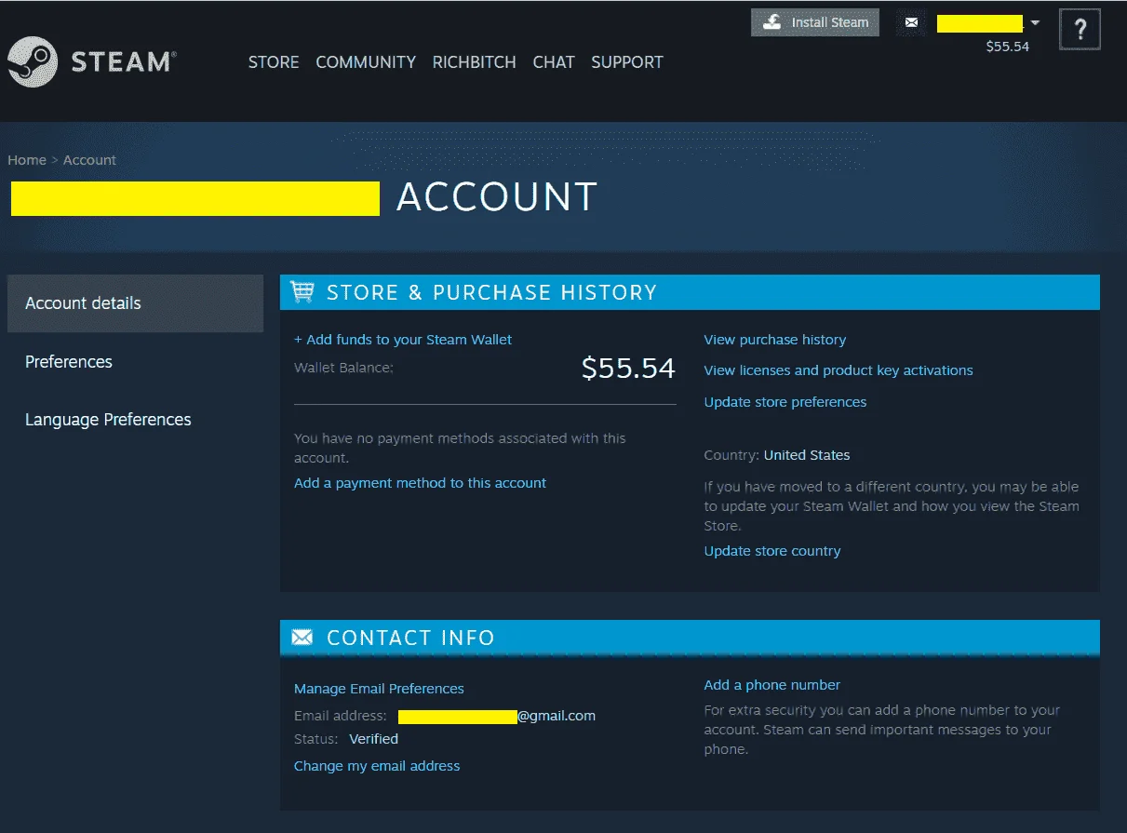Image resolution: width=1127 pixels, height=833 pixels.
Task: Click the shopping cart icon
Action: click(302, 292)
